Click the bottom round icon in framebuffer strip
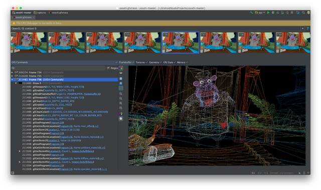Viewport: 321px width, 190px height. pyautogui.click(x=121, y=119)
